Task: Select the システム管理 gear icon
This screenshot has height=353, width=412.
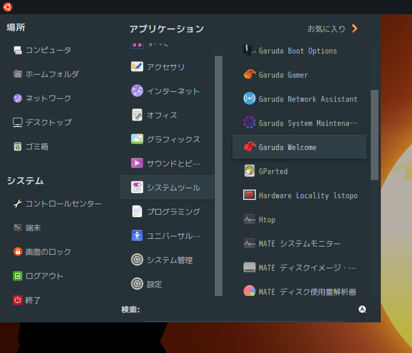Action: pos(137,260)
